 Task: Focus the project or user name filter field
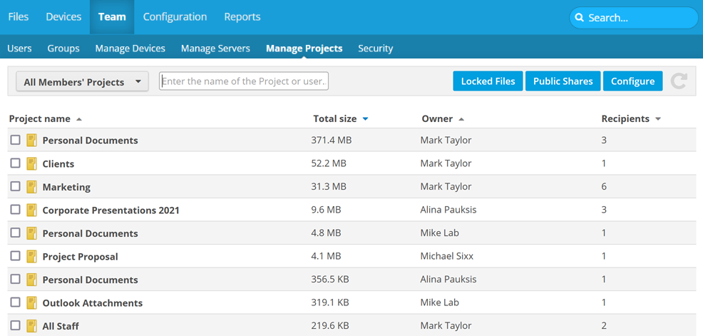point(243,81)
